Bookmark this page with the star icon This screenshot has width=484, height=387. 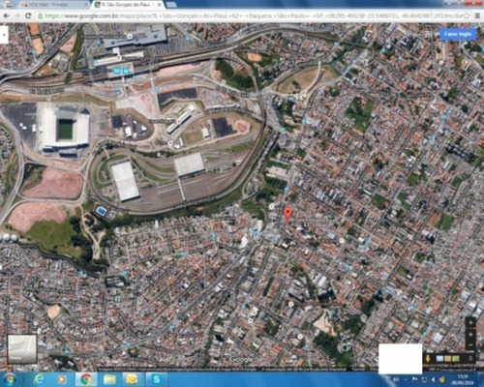click(x=467, y=15)
